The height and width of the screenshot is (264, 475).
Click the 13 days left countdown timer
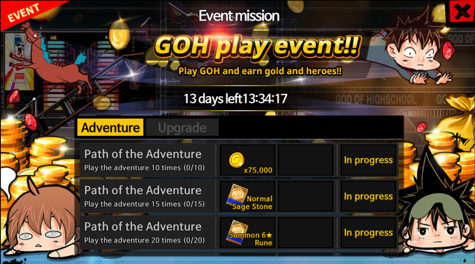(235, 99)
